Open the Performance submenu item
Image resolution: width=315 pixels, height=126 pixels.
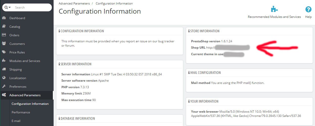point(21,112)
